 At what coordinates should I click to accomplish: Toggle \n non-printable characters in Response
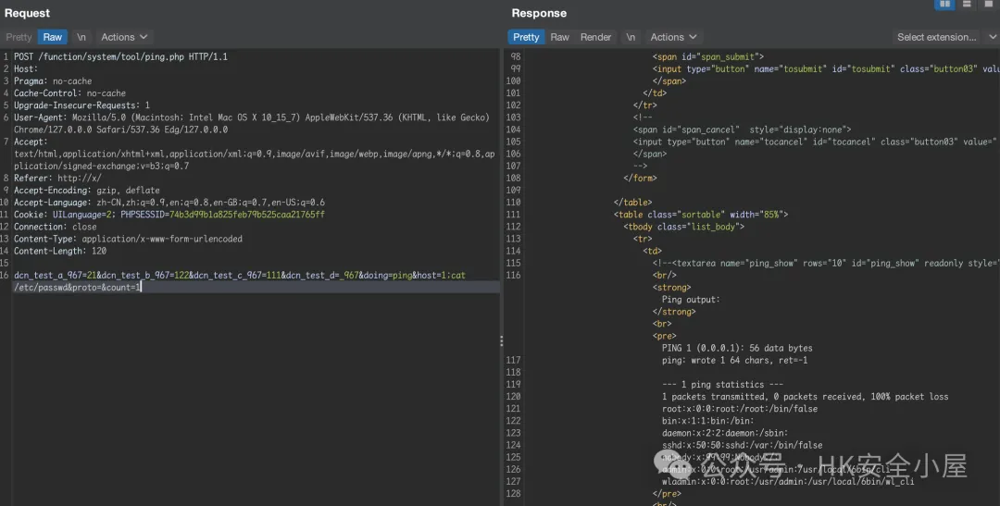pyautogui.click(x=631, y=37)
